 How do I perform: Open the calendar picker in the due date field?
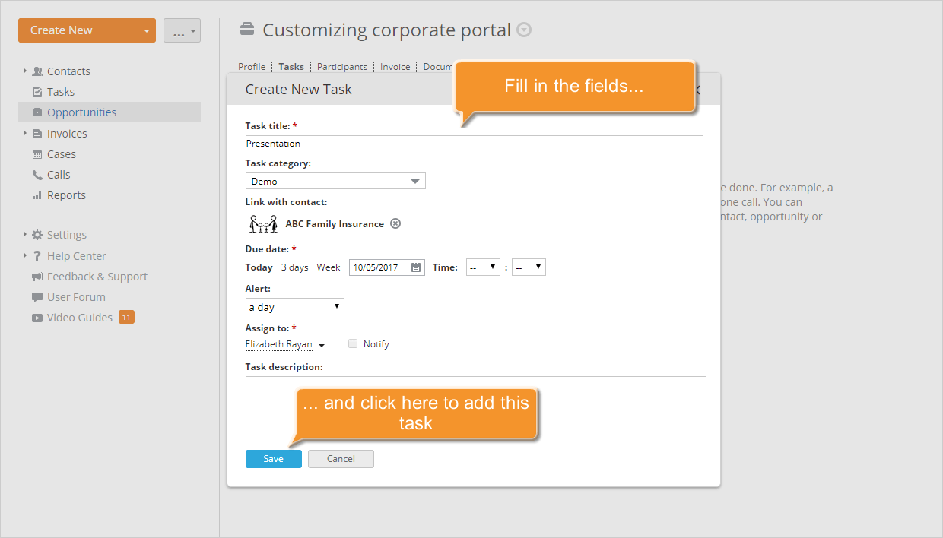click(415, 267)
